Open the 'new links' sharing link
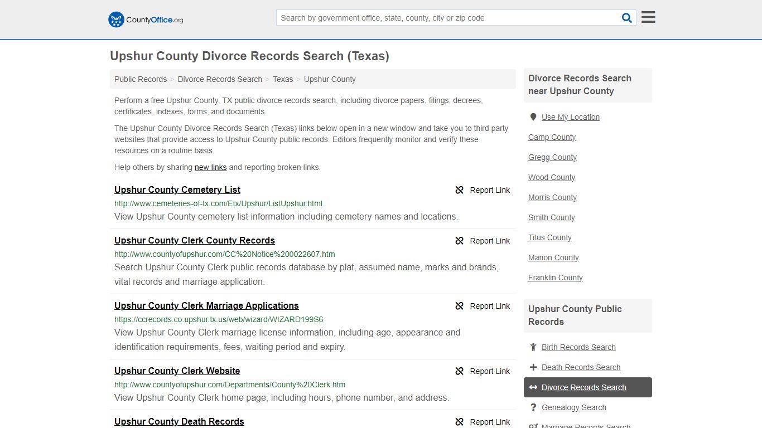This screenshot has width=762, height=428. pos(210,167)
